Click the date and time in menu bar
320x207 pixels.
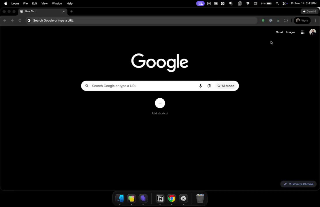point(304,3)
